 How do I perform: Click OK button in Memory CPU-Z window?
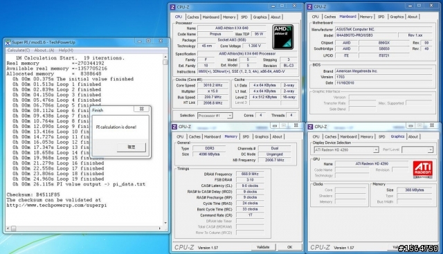pos(290,247)
